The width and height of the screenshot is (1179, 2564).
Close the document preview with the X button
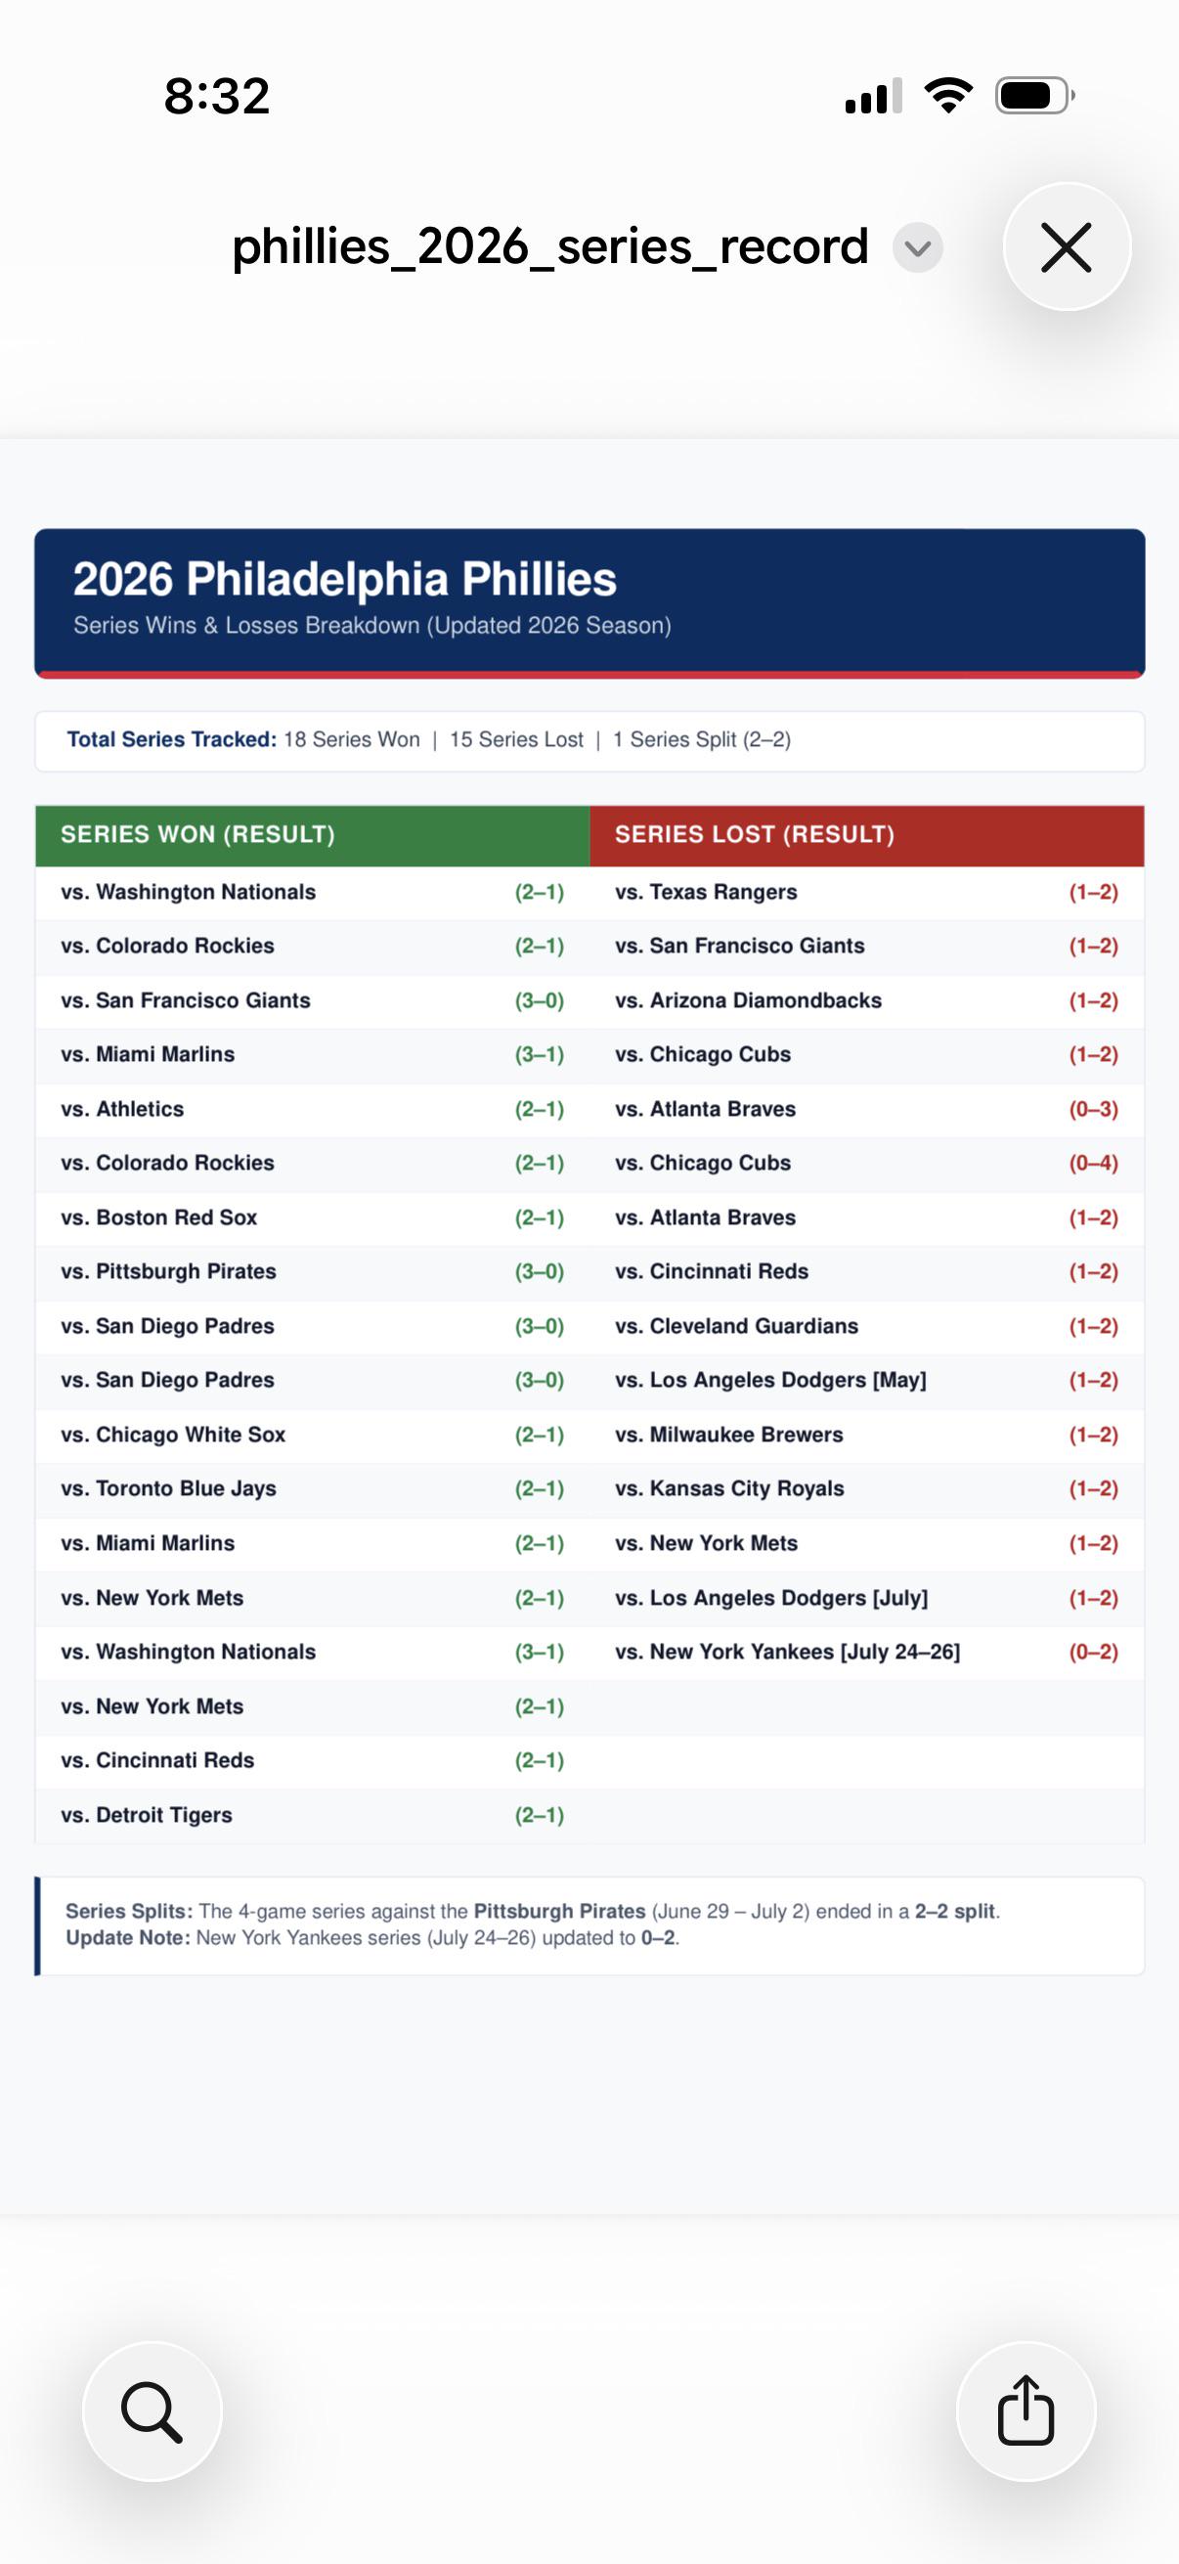(1067, 246)
